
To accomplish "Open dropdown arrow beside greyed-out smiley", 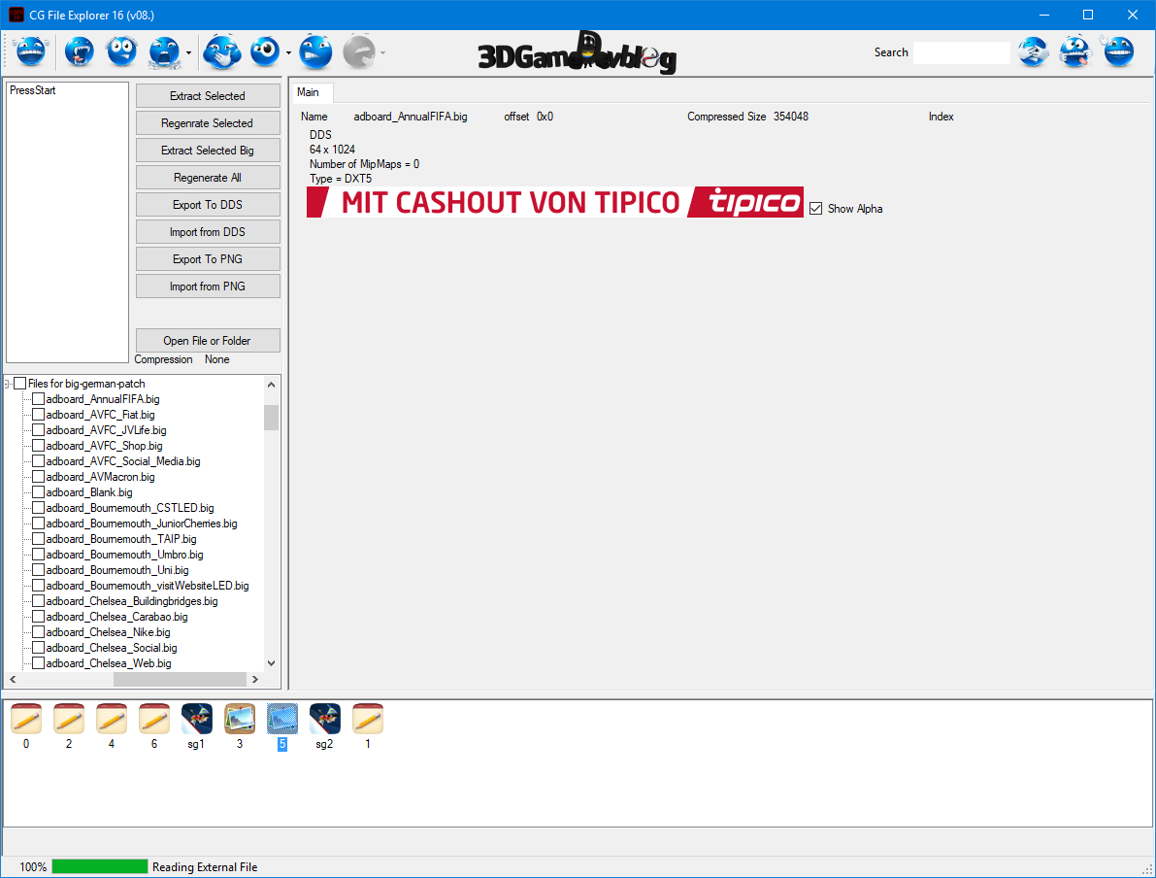I will tap(382, 53).
